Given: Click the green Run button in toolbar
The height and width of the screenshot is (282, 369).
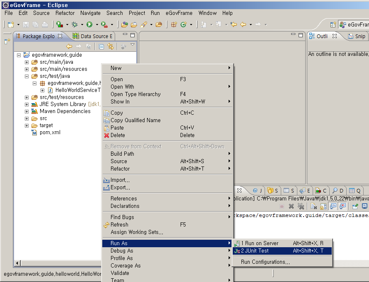Looking at the screenshot, I should click(89, 24).
